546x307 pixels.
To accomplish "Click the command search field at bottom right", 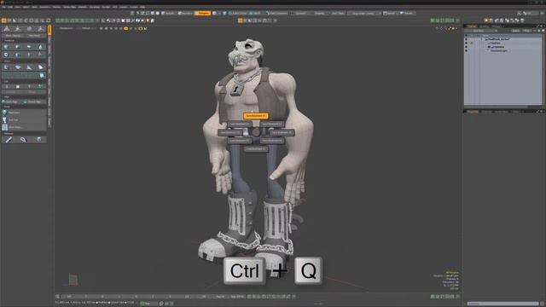I will coord(502,304).
